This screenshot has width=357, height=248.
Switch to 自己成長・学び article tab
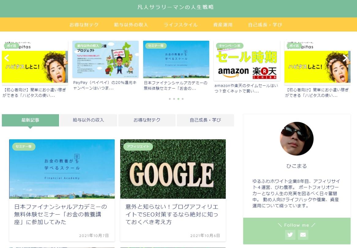tap(205, 120)
